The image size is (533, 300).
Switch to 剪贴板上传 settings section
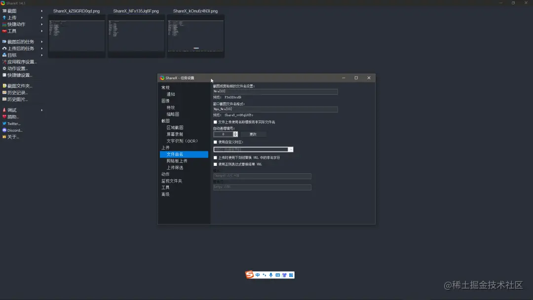pyautogui.click(x=178, y=160)
